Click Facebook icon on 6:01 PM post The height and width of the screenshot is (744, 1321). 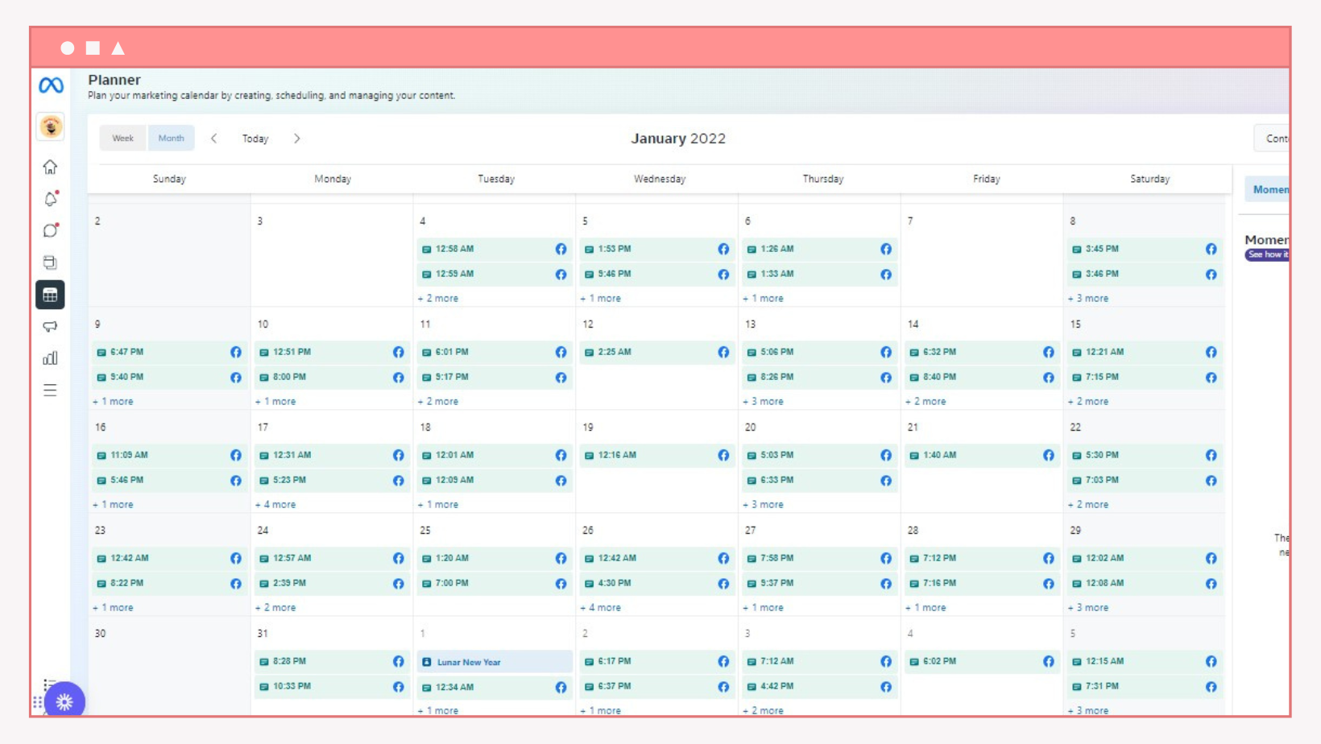coord(561,353)
